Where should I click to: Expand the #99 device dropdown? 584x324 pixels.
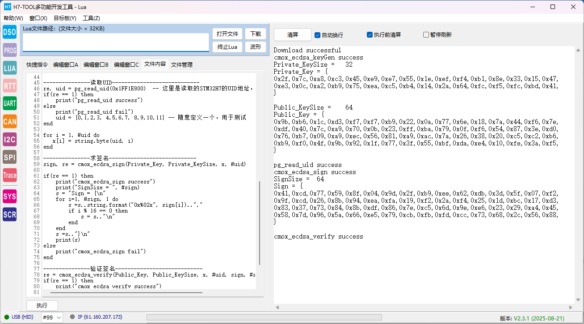point(52,317)
